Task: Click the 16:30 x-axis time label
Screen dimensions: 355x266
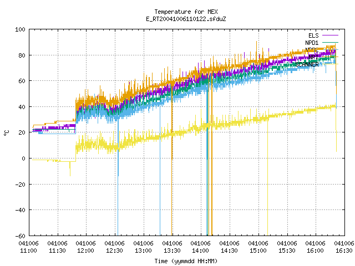Action: [x=344, y=250]
